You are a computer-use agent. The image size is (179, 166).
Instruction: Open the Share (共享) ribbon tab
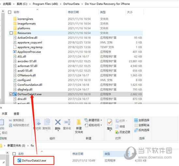click(5, 114)
